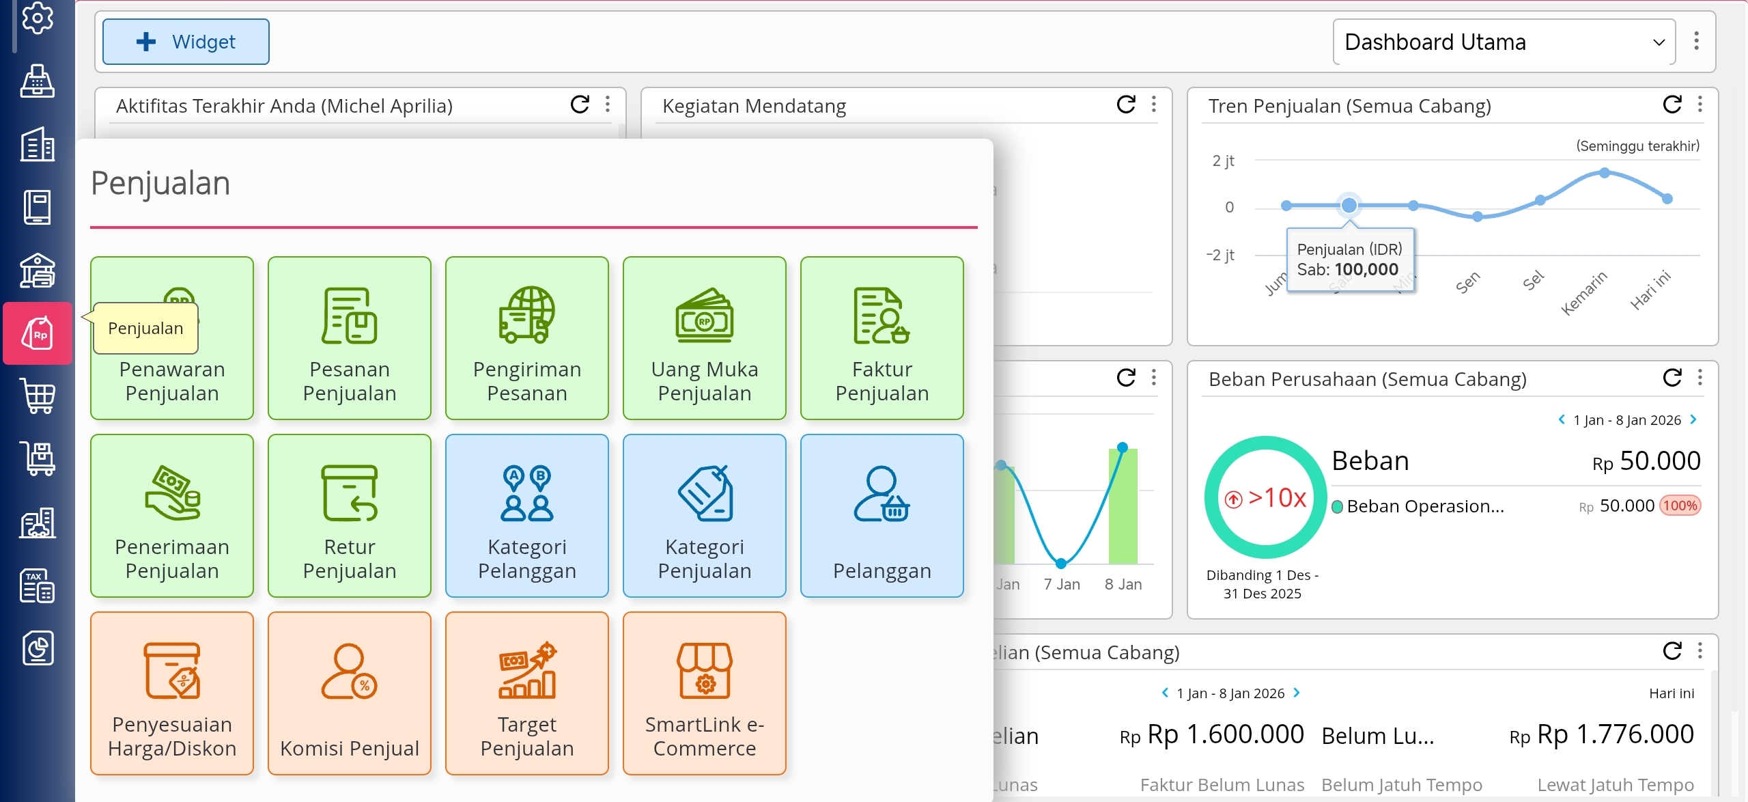The height and width of the screenshot is (802, 1748).
Task: Open the reports pie chart sidebar icon
Action: point(37,648)
